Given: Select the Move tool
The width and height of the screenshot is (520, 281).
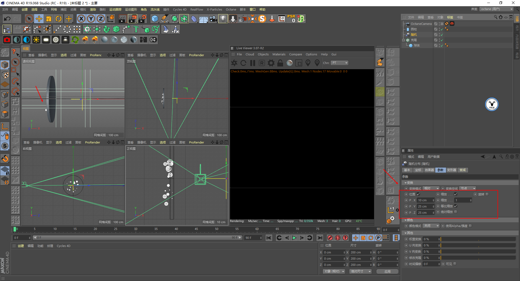Looking at the screenshot, I should pos(39,19).
